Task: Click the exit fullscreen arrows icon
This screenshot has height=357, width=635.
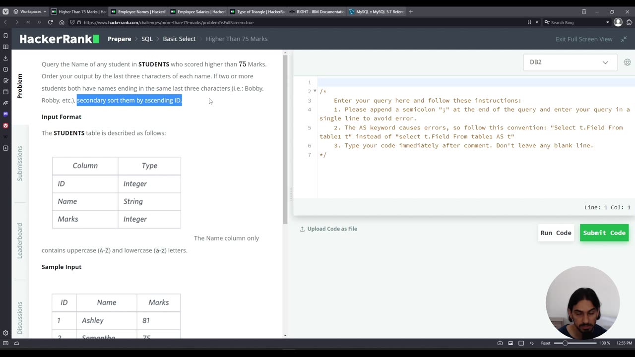Action: (x=624, y=39)
